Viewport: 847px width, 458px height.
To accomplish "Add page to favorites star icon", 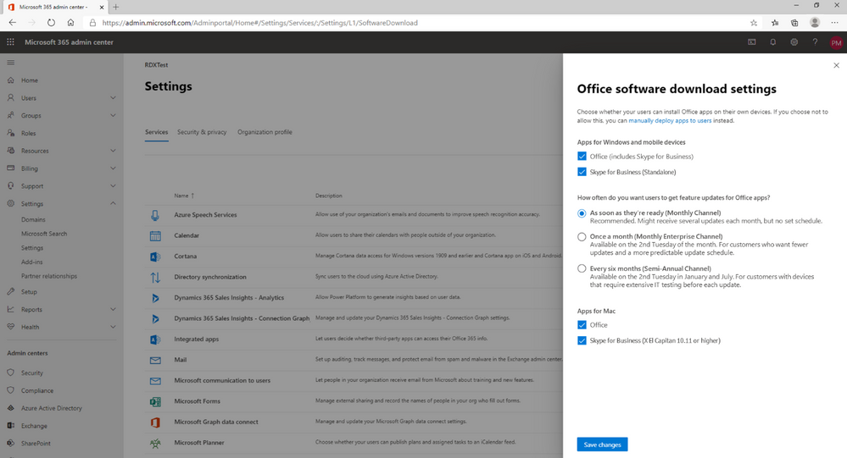I will [754, 23].
